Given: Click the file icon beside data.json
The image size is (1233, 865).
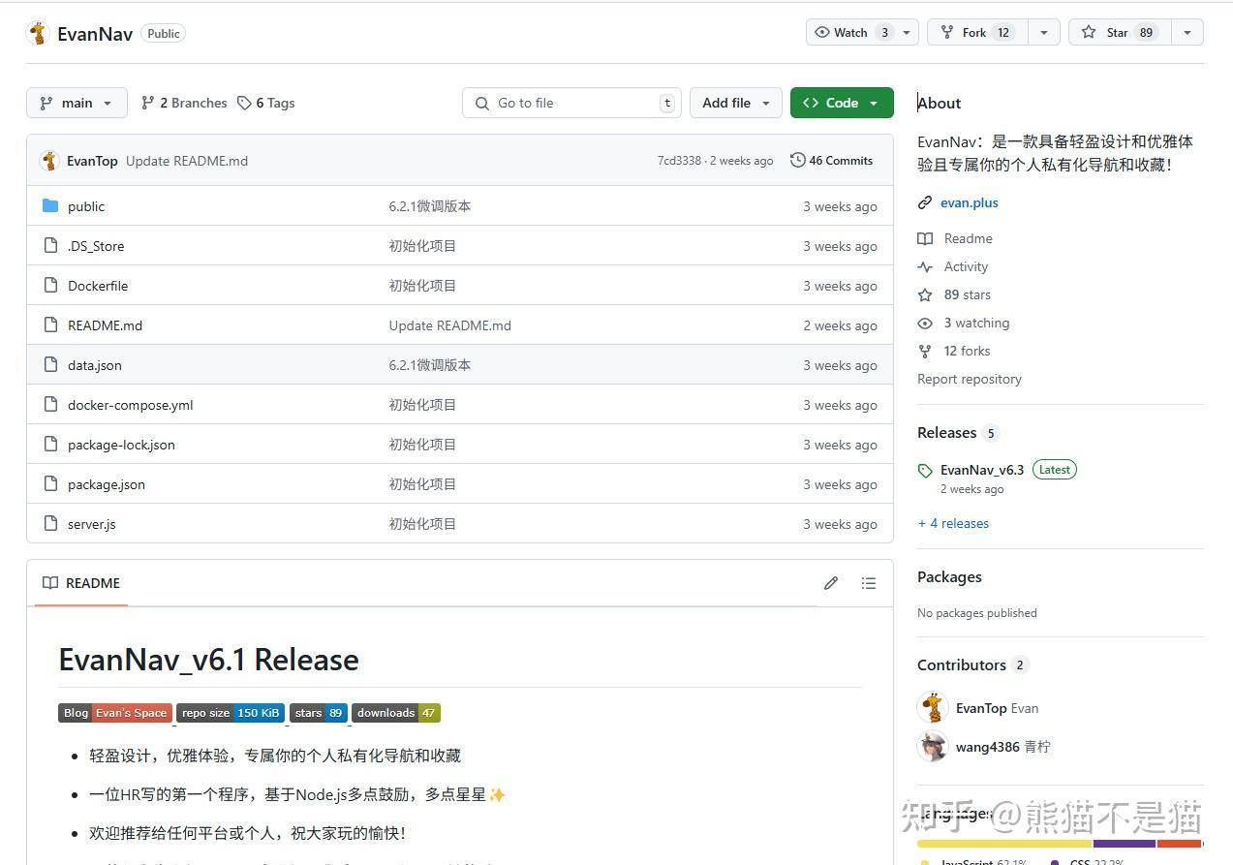Looking at the screenshot, I should pos(50,364).
